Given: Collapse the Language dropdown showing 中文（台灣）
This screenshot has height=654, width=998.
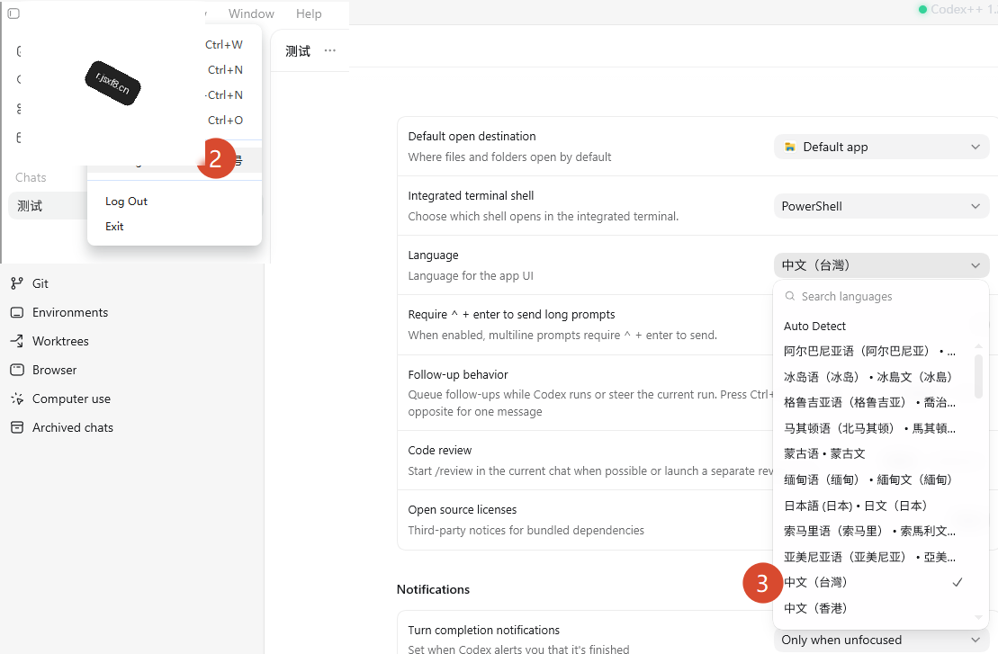Looking at the screenshot, I should coord(882,265).
